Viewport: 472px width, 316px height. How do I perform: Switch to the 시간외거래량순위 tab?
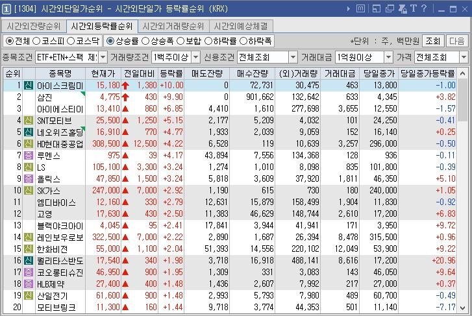click(173, 26)
